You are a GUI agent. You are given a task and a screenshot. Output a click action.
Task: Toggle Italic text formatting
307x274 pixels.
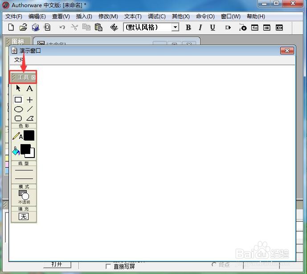[x=201, y=28]
